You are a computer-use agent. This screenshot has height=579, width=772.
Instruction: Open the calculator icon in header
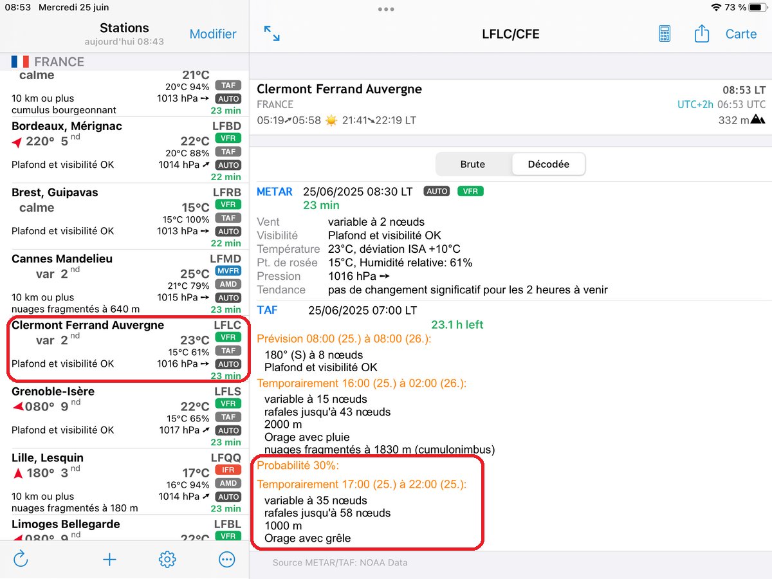(665, 34)
